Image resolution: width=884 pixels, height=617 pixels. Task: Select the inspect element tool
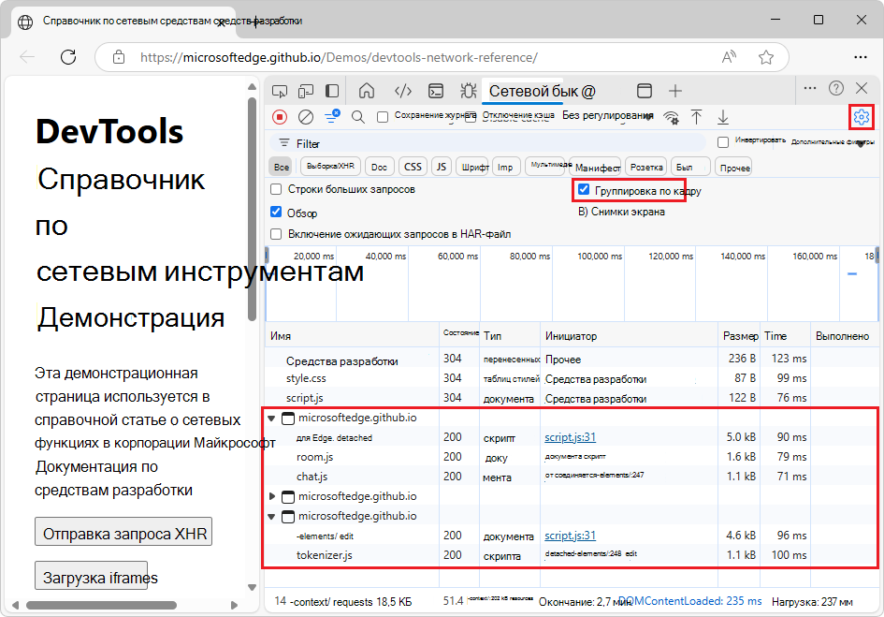[279, 90]
